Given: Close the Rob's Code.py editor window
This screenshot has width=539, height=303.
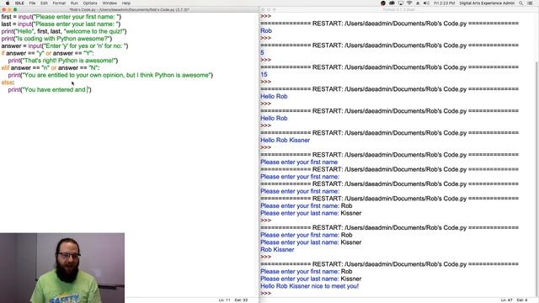Looking at the screenshot, I should pos(3,9).
